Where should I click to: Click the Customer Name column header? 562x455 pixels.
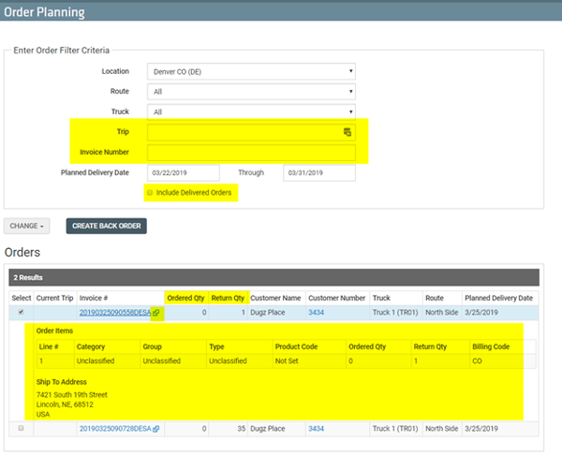(275, 298)
